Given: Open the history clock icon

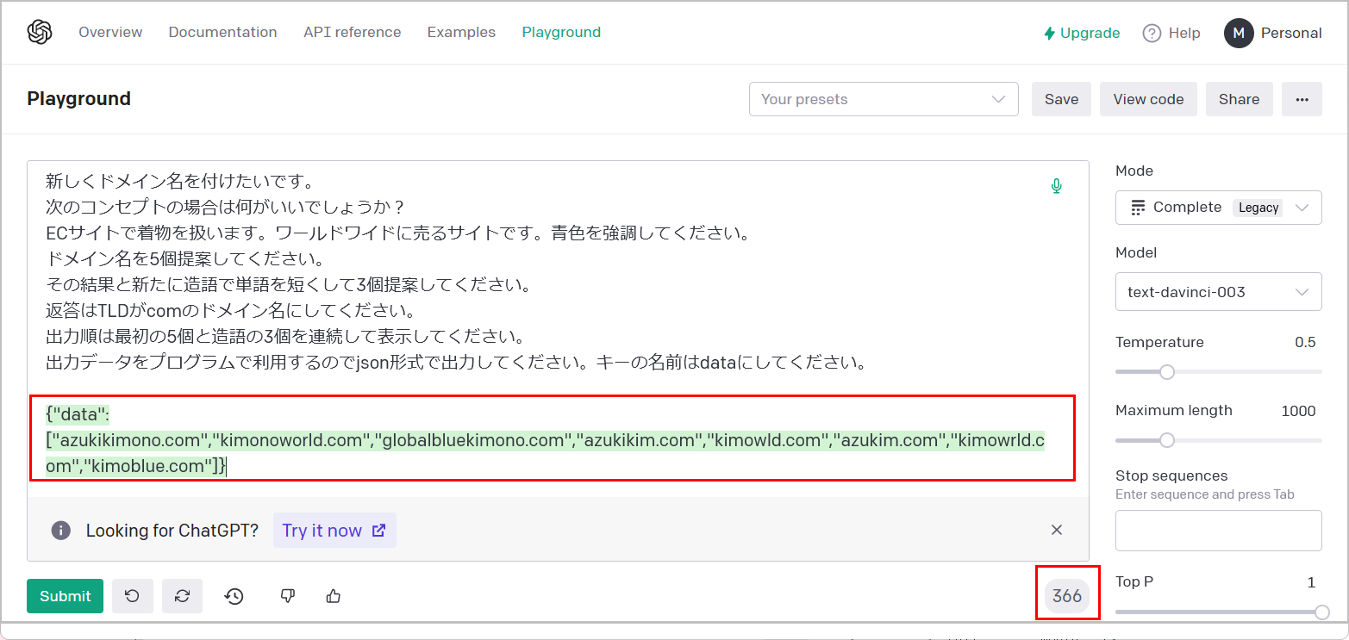Looking at the screenshot, I should pyautogui.click(x=234, y=596).
